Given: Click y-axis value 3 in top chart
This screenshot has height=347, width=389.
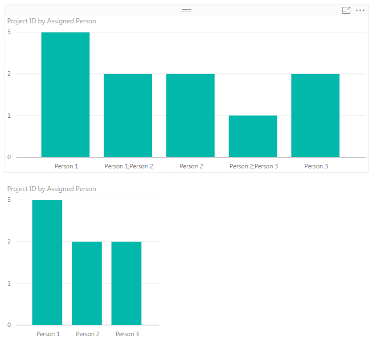Looking at the screenshot, I should 9,32.
